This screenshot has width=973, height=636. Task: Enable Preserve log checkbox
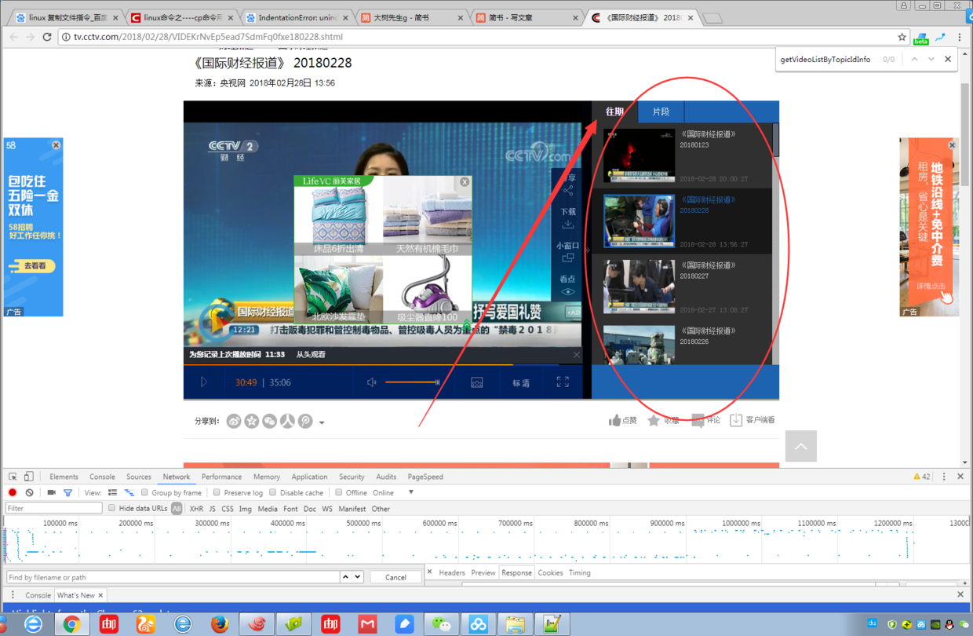coord(217,492)
